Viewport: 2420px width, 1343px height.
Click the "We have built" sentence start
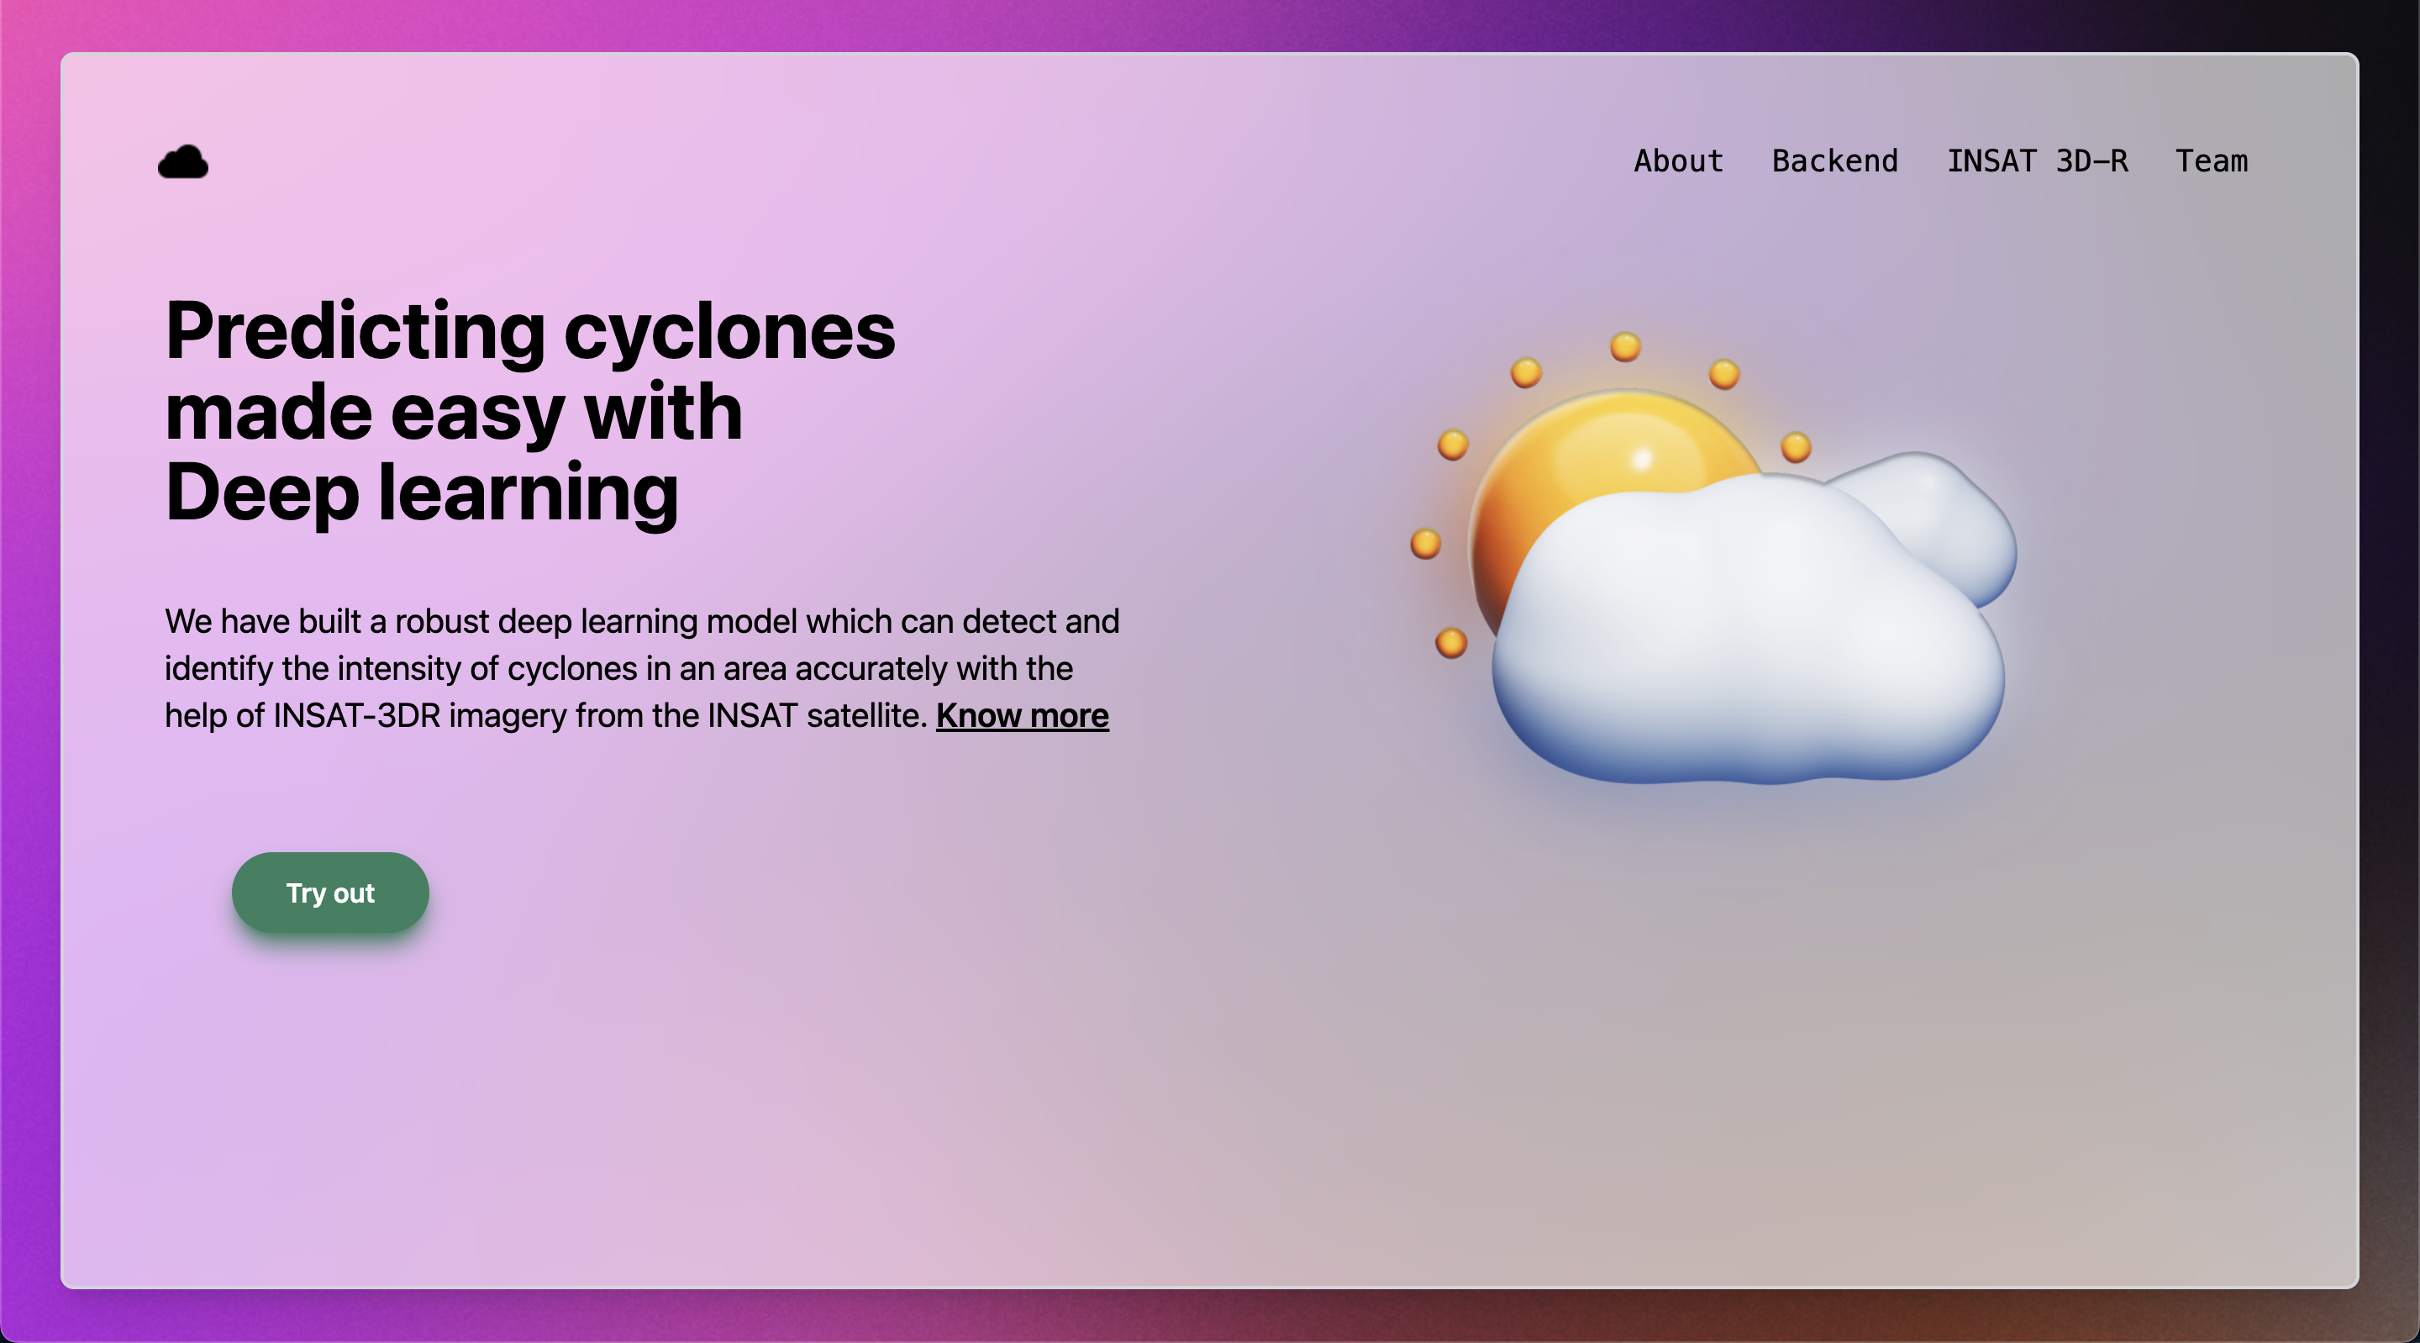(261, 621)
